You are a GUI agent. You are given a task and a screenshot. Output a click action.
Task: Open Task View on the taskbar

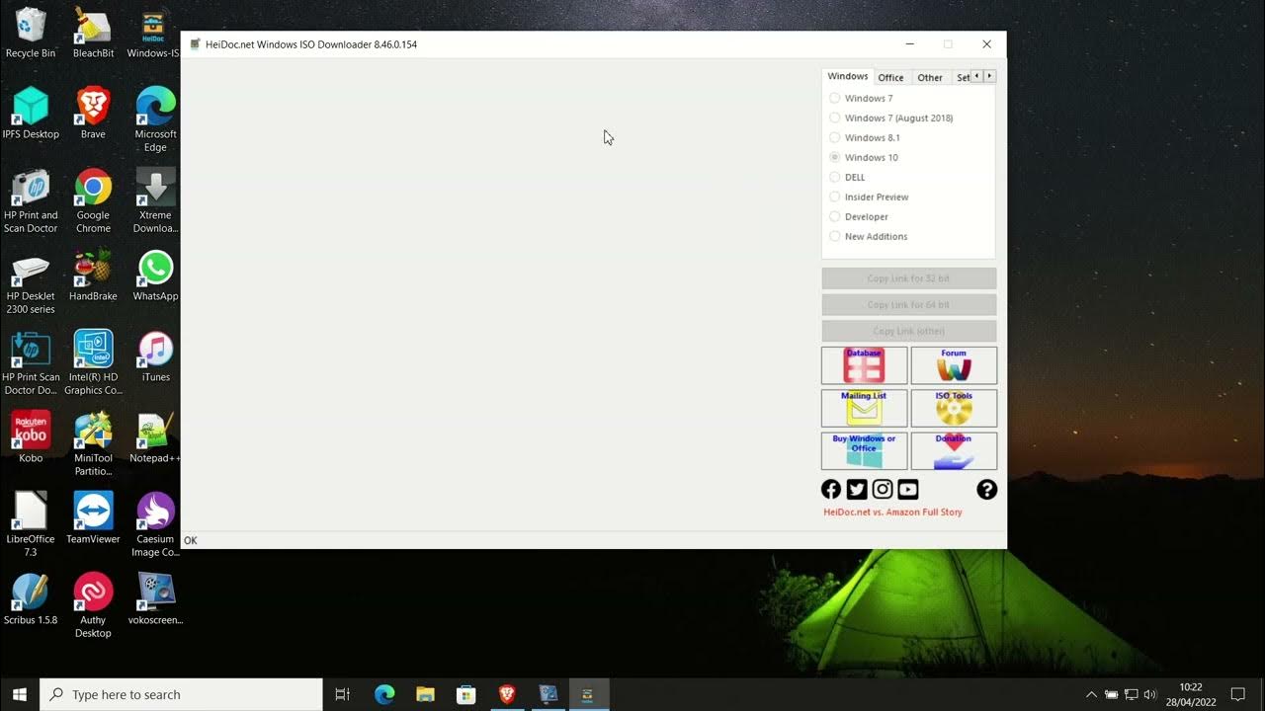point(343,694)
